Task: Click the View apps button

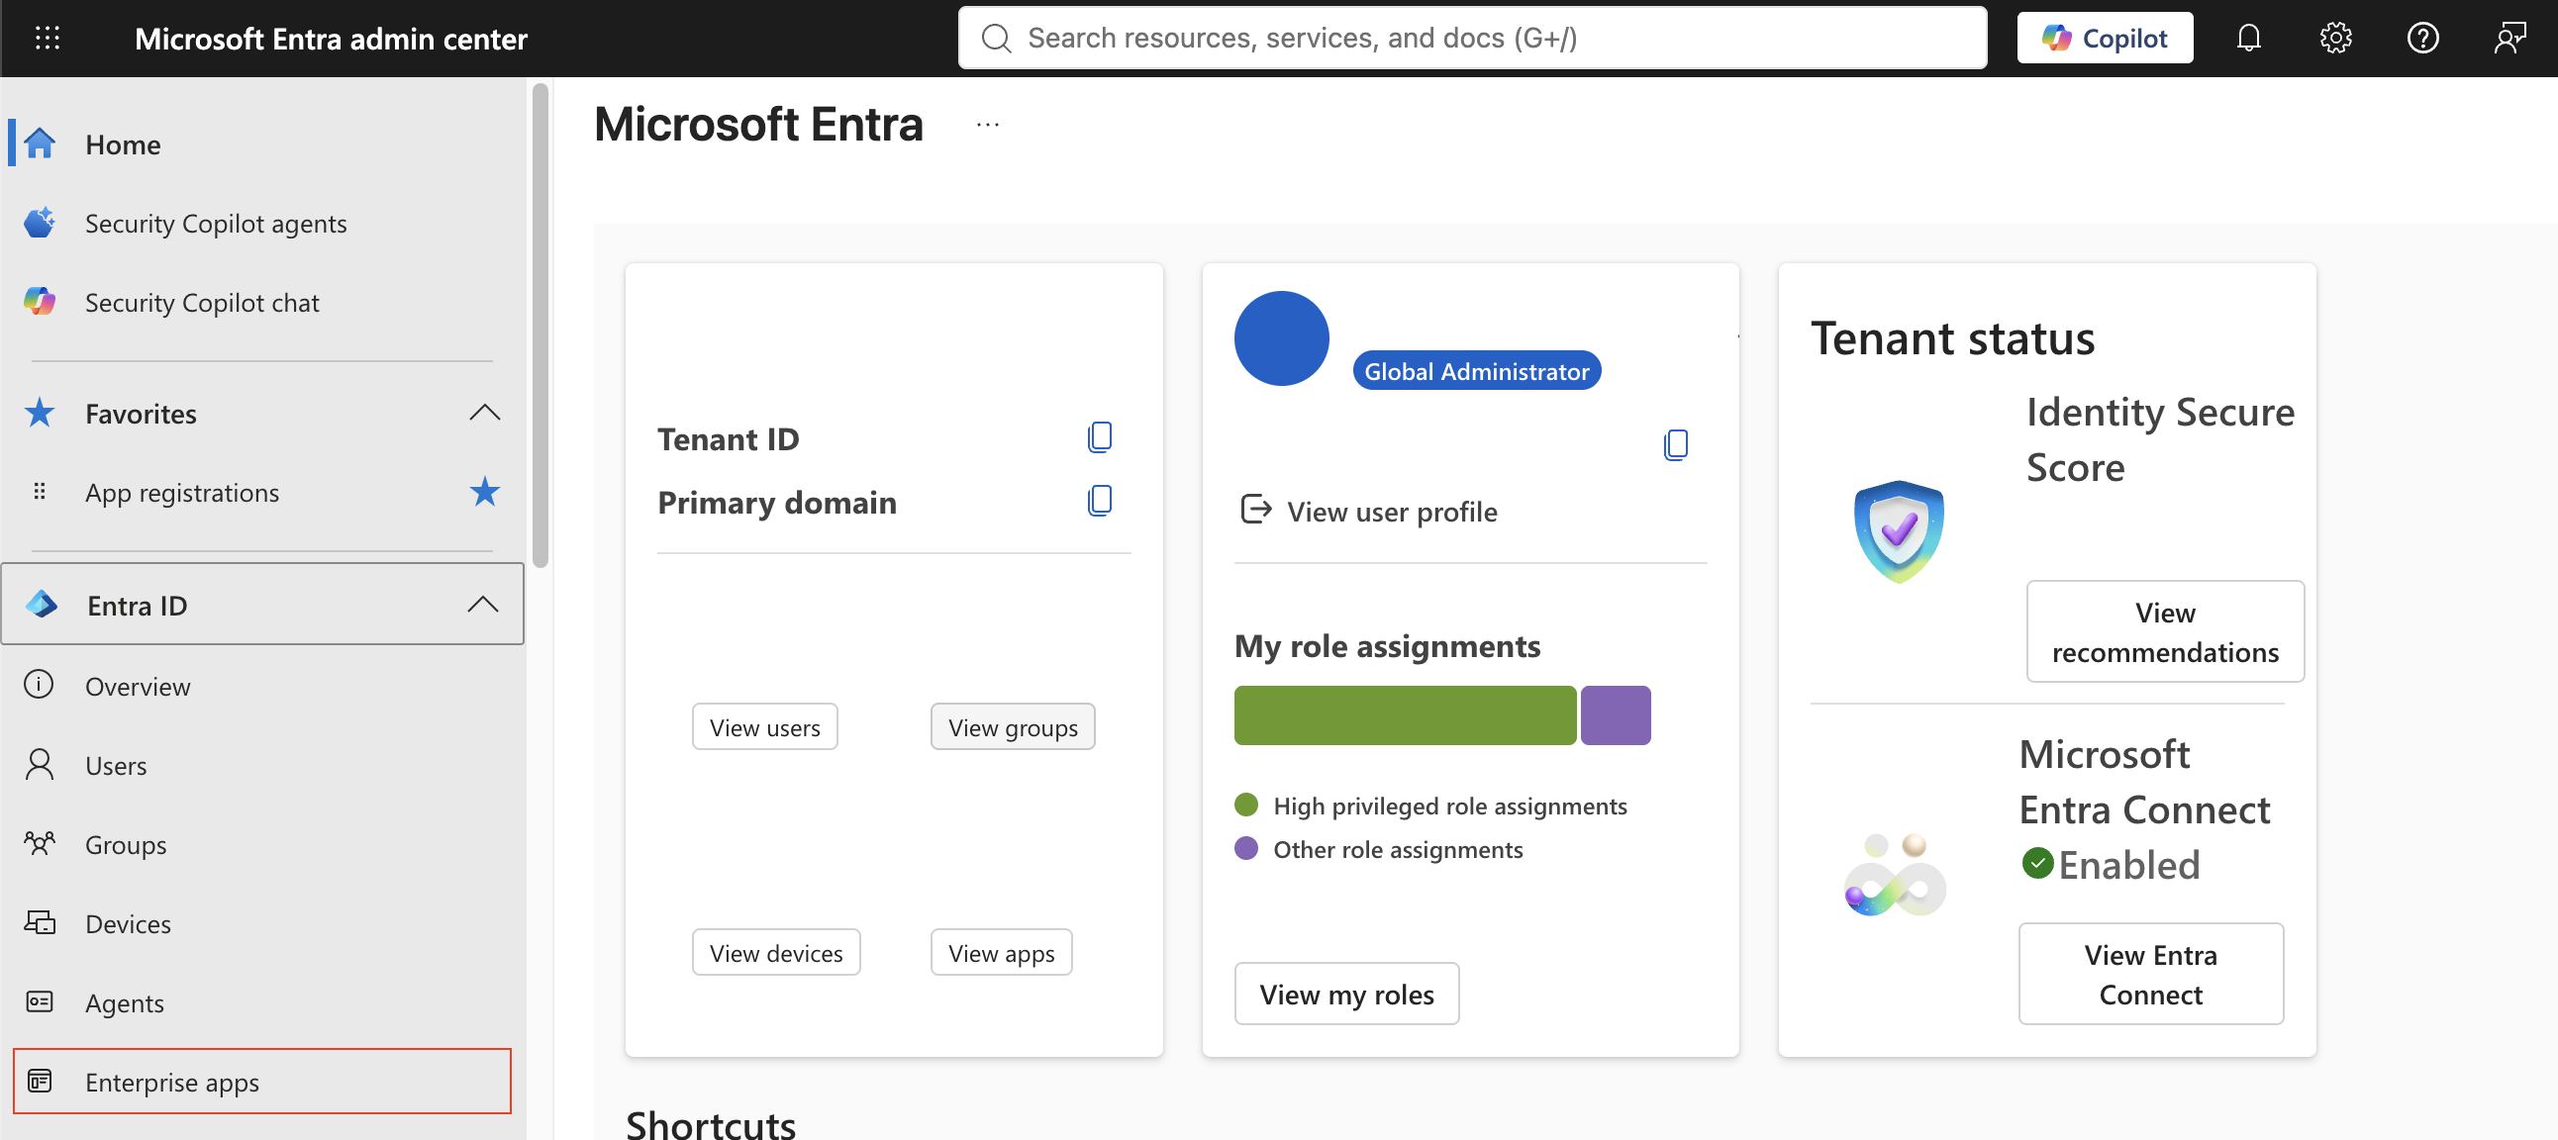Action: click(1001, 952)
